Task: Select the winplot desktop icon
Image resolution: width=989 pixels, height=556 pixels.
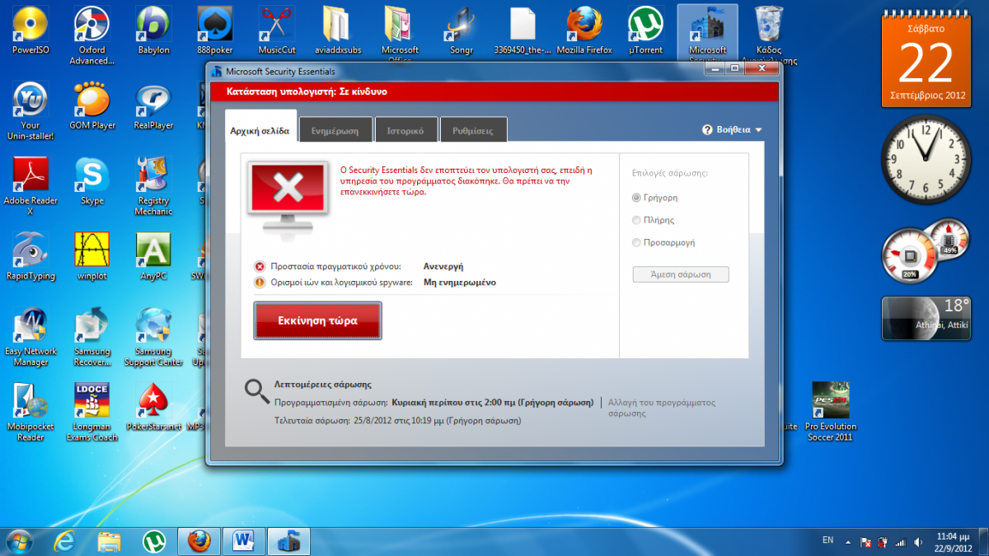Action: point(91,257)
